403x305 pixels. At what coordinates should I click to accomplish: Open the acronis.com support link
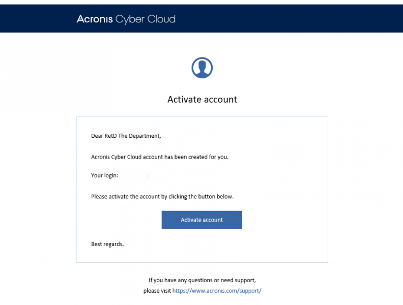pyautogui.click(x=217, y=291)
